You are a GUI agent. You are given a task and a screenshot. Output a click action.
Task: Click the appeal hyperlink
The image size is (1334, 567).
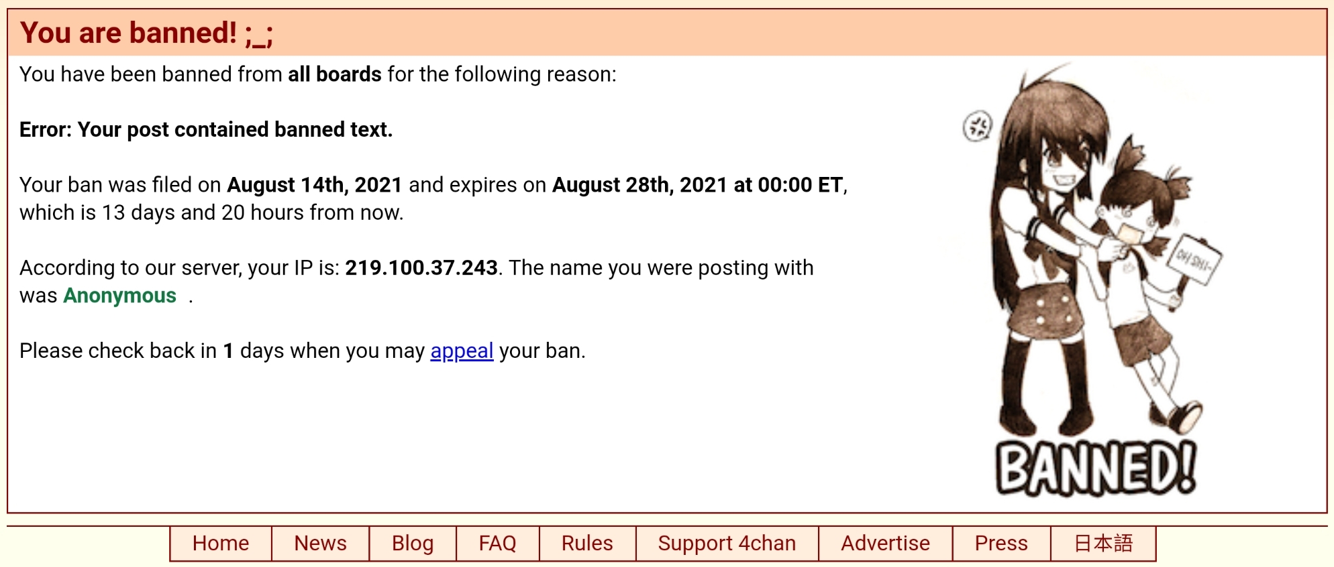[462, 350]
